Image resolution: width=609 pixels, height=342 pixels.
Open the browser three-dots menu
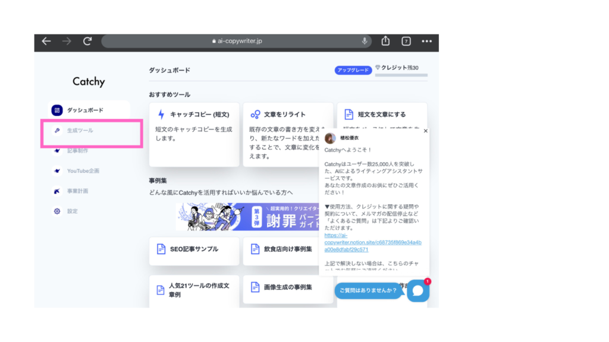point(426,41)
